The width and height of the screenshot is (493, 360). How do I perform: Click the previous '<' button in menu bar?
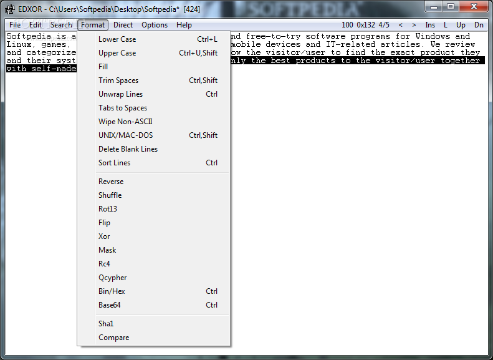click(x=400, y=25)
